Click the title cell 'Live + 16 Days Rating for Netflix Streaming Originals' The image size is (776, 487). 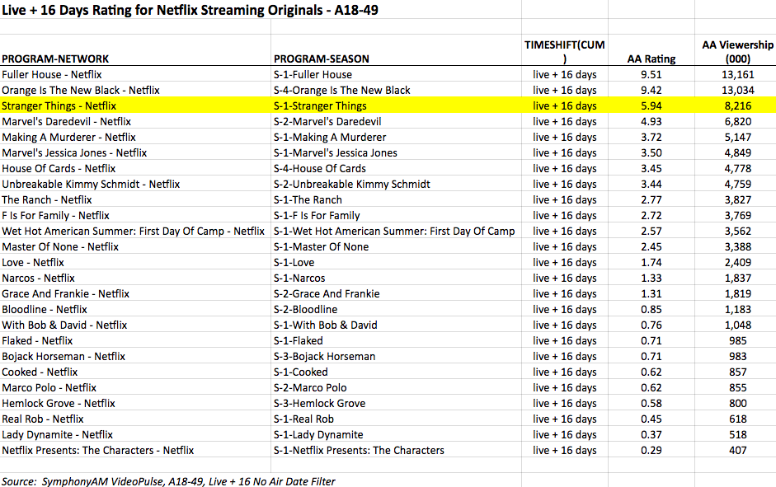(x=190, y=10)
